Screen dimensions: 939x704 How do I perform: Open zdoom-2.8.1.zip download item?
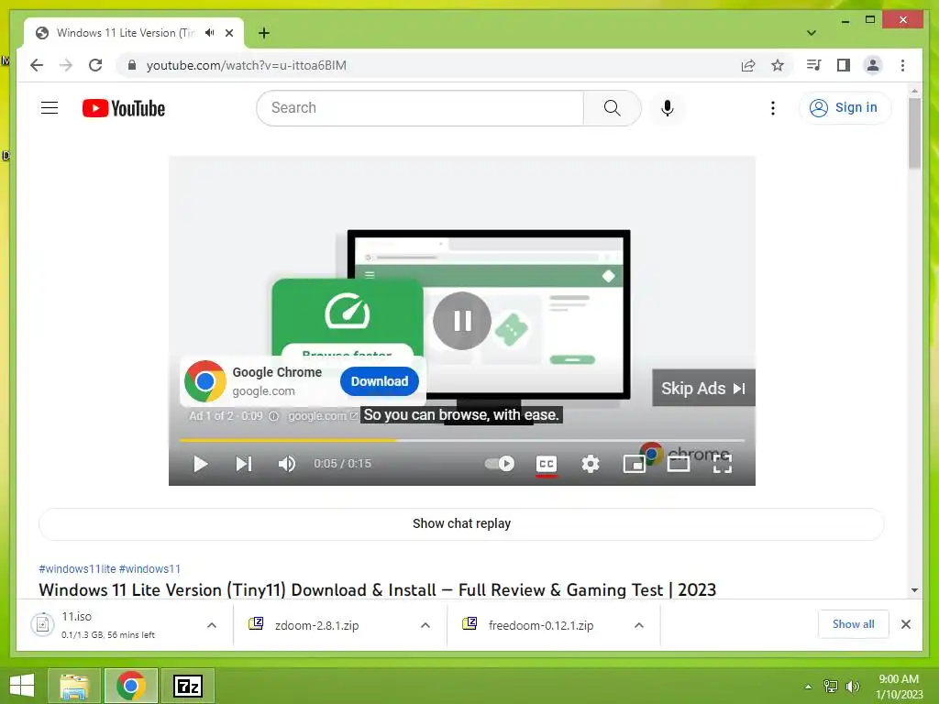[317, 625]
